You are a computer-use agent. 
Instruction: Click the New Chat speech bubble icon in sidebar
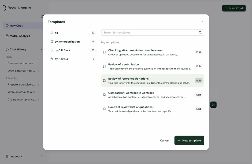coord(7,26)
